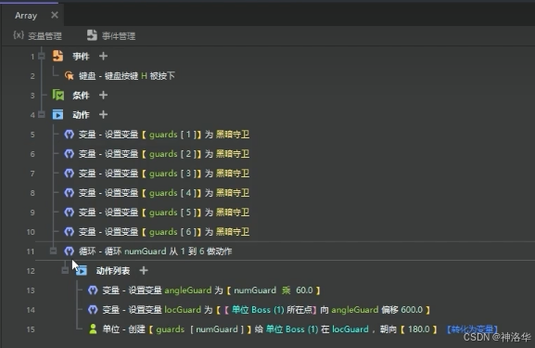This screenshot has width=535, height=348.
Task: Click variable icon on guards [3] row
Action: point(70,174)
